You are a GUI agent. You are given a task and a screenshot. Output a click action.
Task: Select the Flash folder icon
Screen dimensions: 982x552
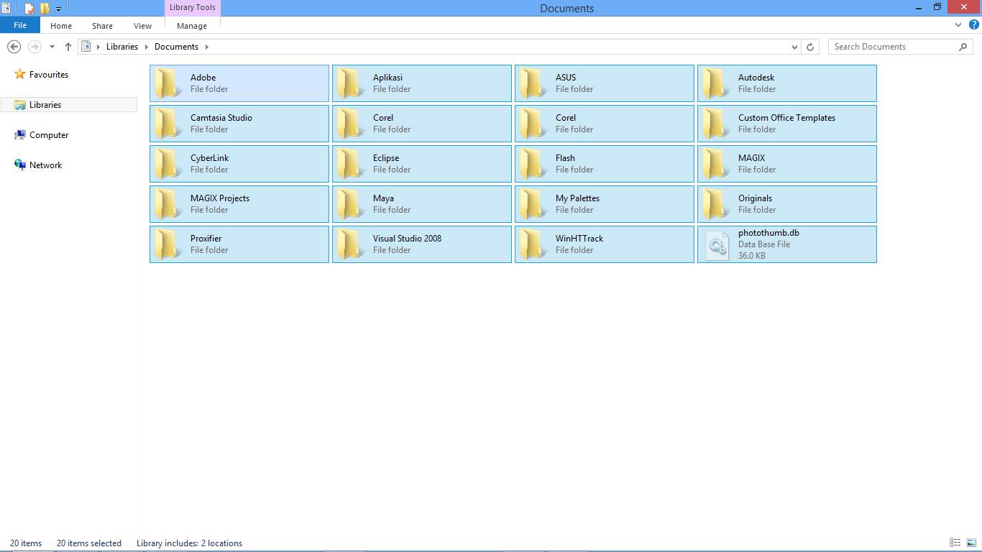click(x=533, y=164)
